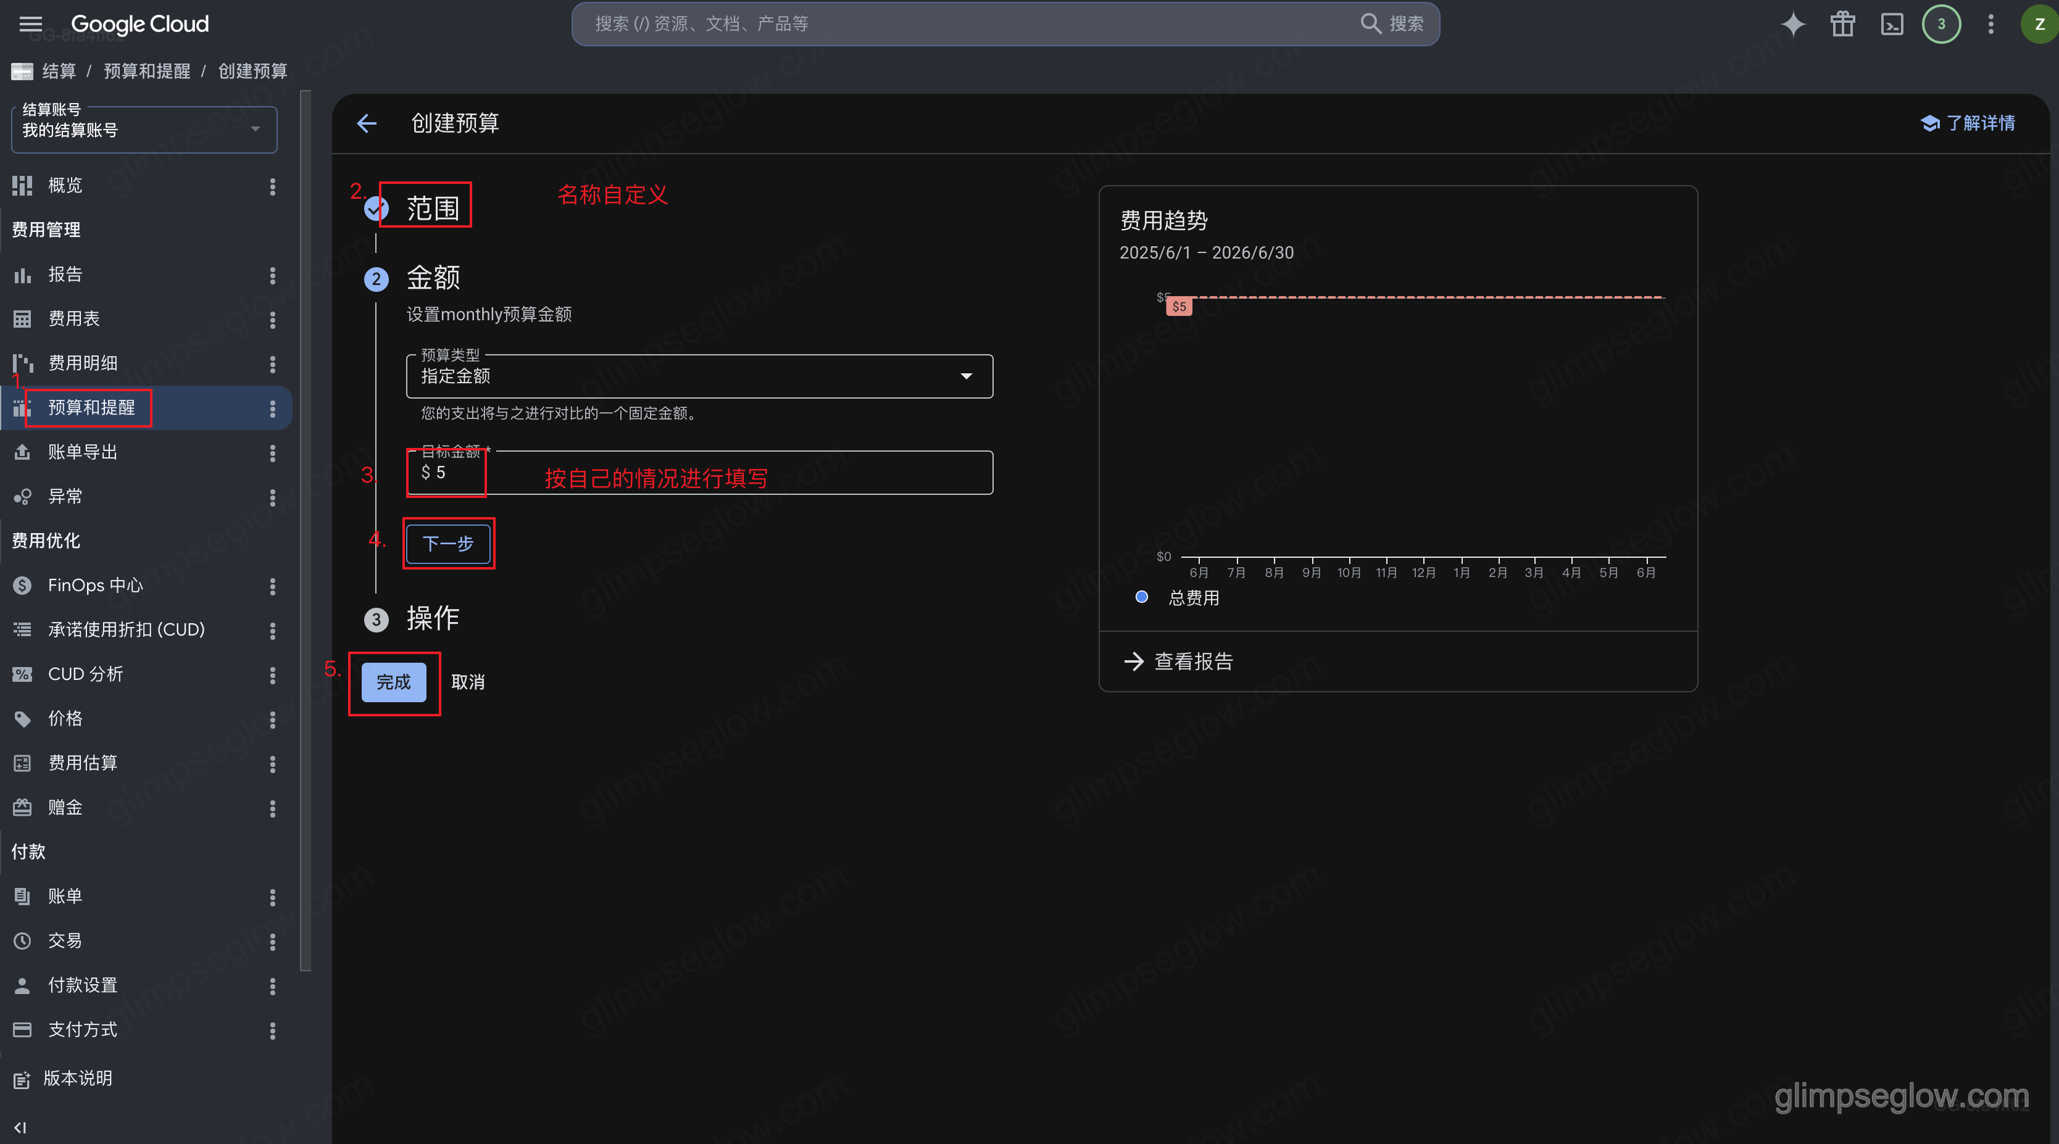This screenshot has width=2059, height=1144.
Task: Click 结算 in the breadcrumb
Action: 59,71
